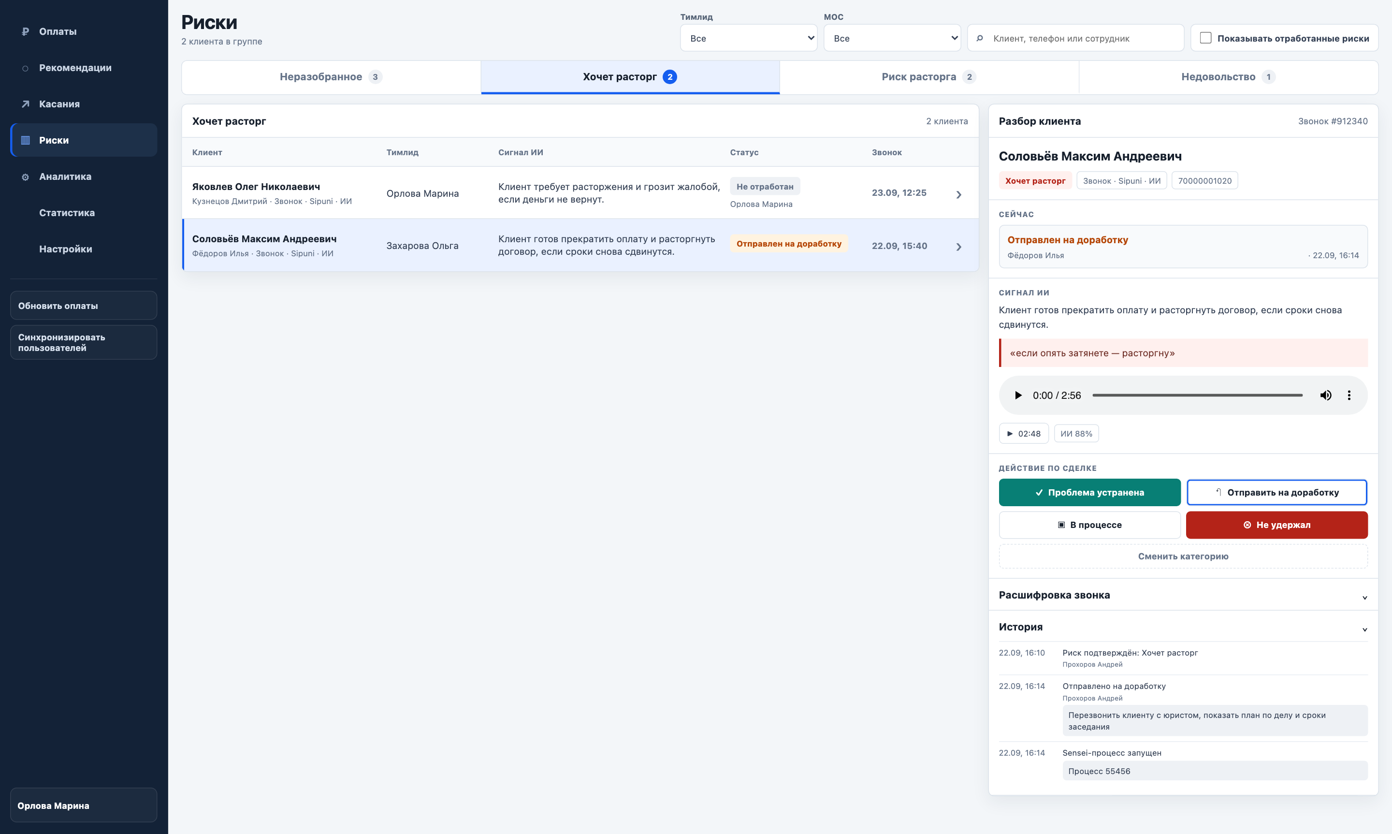Switch to Неразобранное tab
Viewport: 1392px width, 834px height.
(x=331, y=77)
